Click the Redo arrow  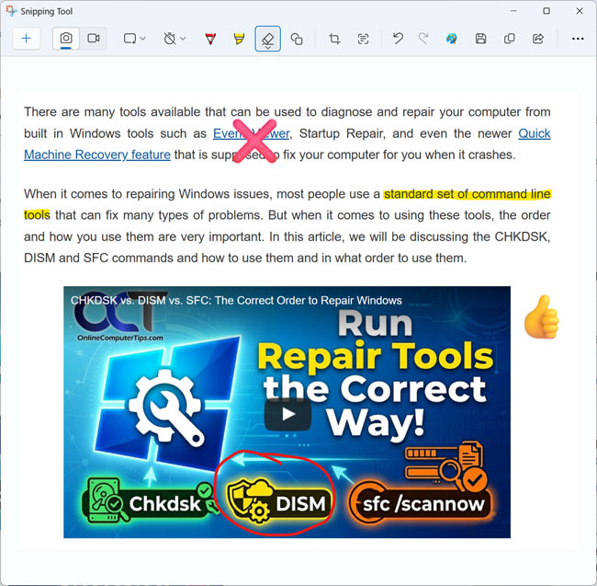tap(423, 39)
